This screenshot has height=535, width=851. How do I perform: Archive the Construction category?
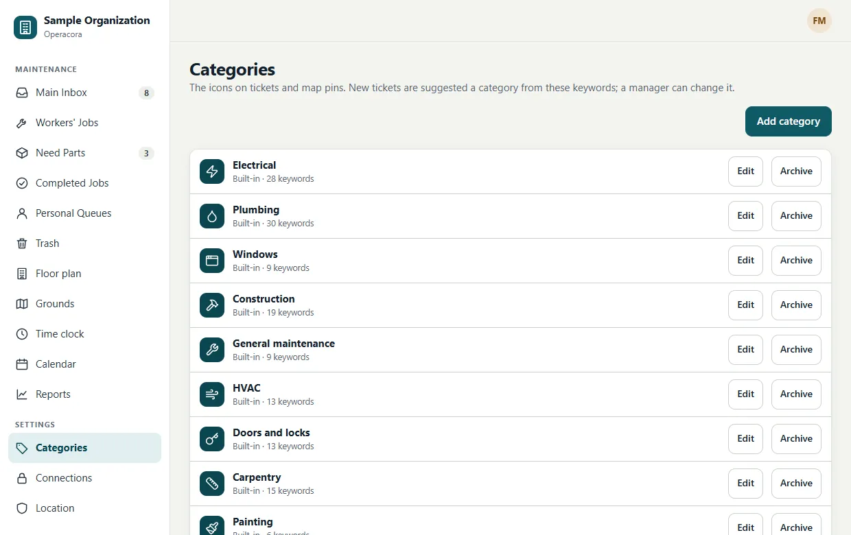(x=796, y=305)
